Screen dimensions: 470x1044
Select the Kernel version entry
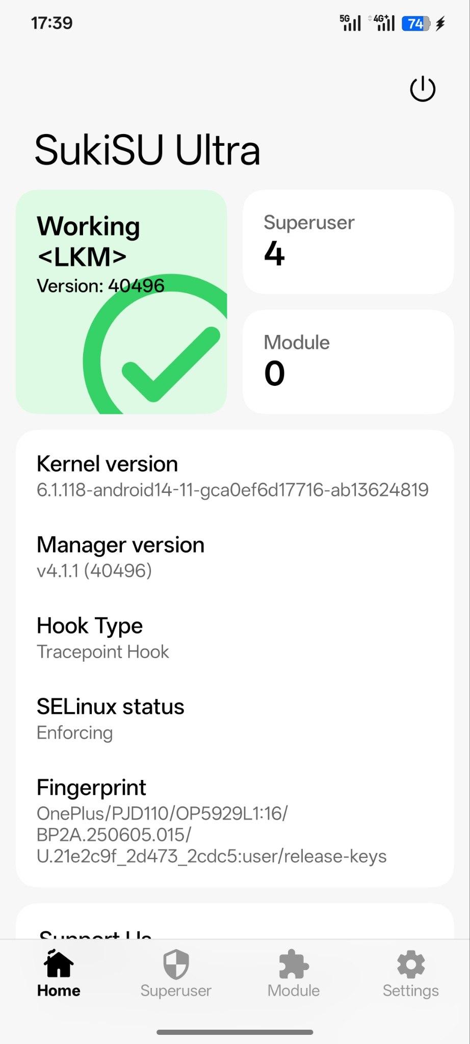(232, 477)
